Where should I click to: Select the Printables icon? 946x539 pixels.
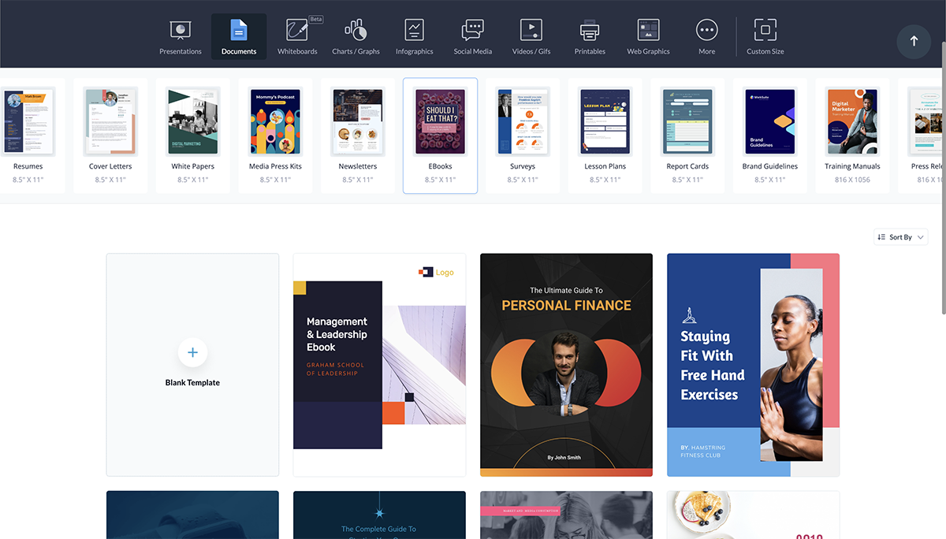pos(589,35)
